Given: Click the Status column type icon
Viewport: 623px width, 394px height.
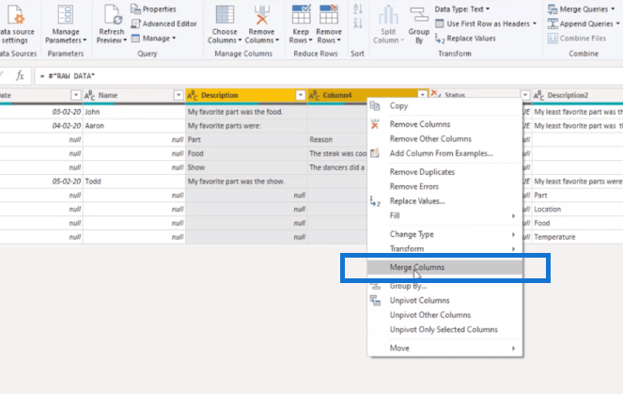Looking at the screenshot, I should click(436, 94).
